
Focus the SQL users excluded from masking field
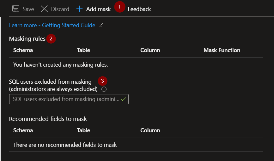[69, 99]
